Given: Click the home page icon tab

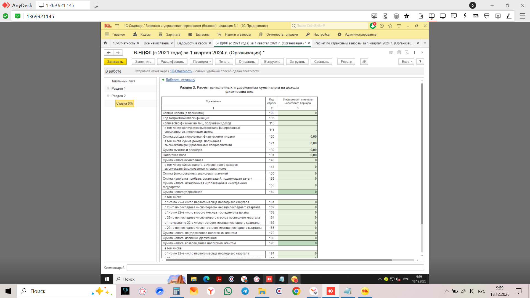Looking at the screenshot, I should pyautogui.click(x=105, y=43).
